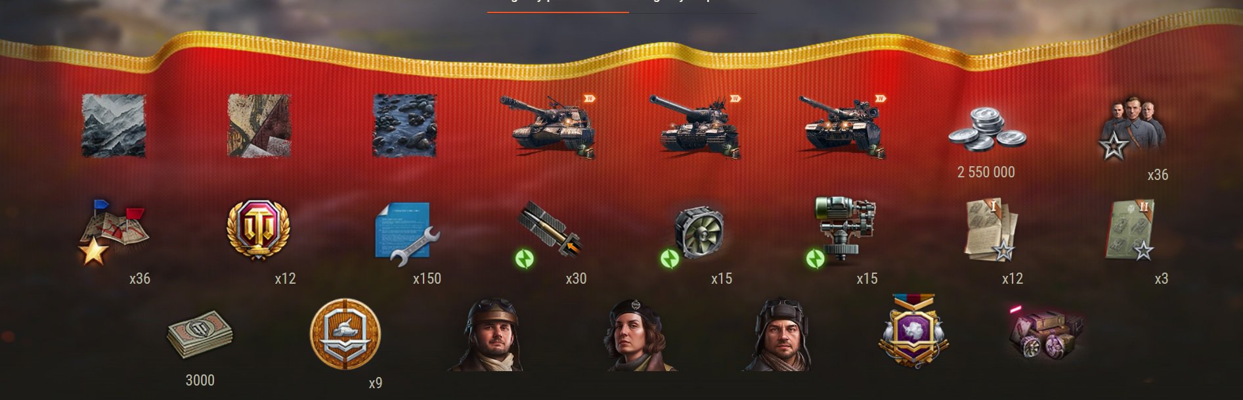The image size is (1243, 400).
Task: Select the snowy mountain camouflage style
Action: 114,125
